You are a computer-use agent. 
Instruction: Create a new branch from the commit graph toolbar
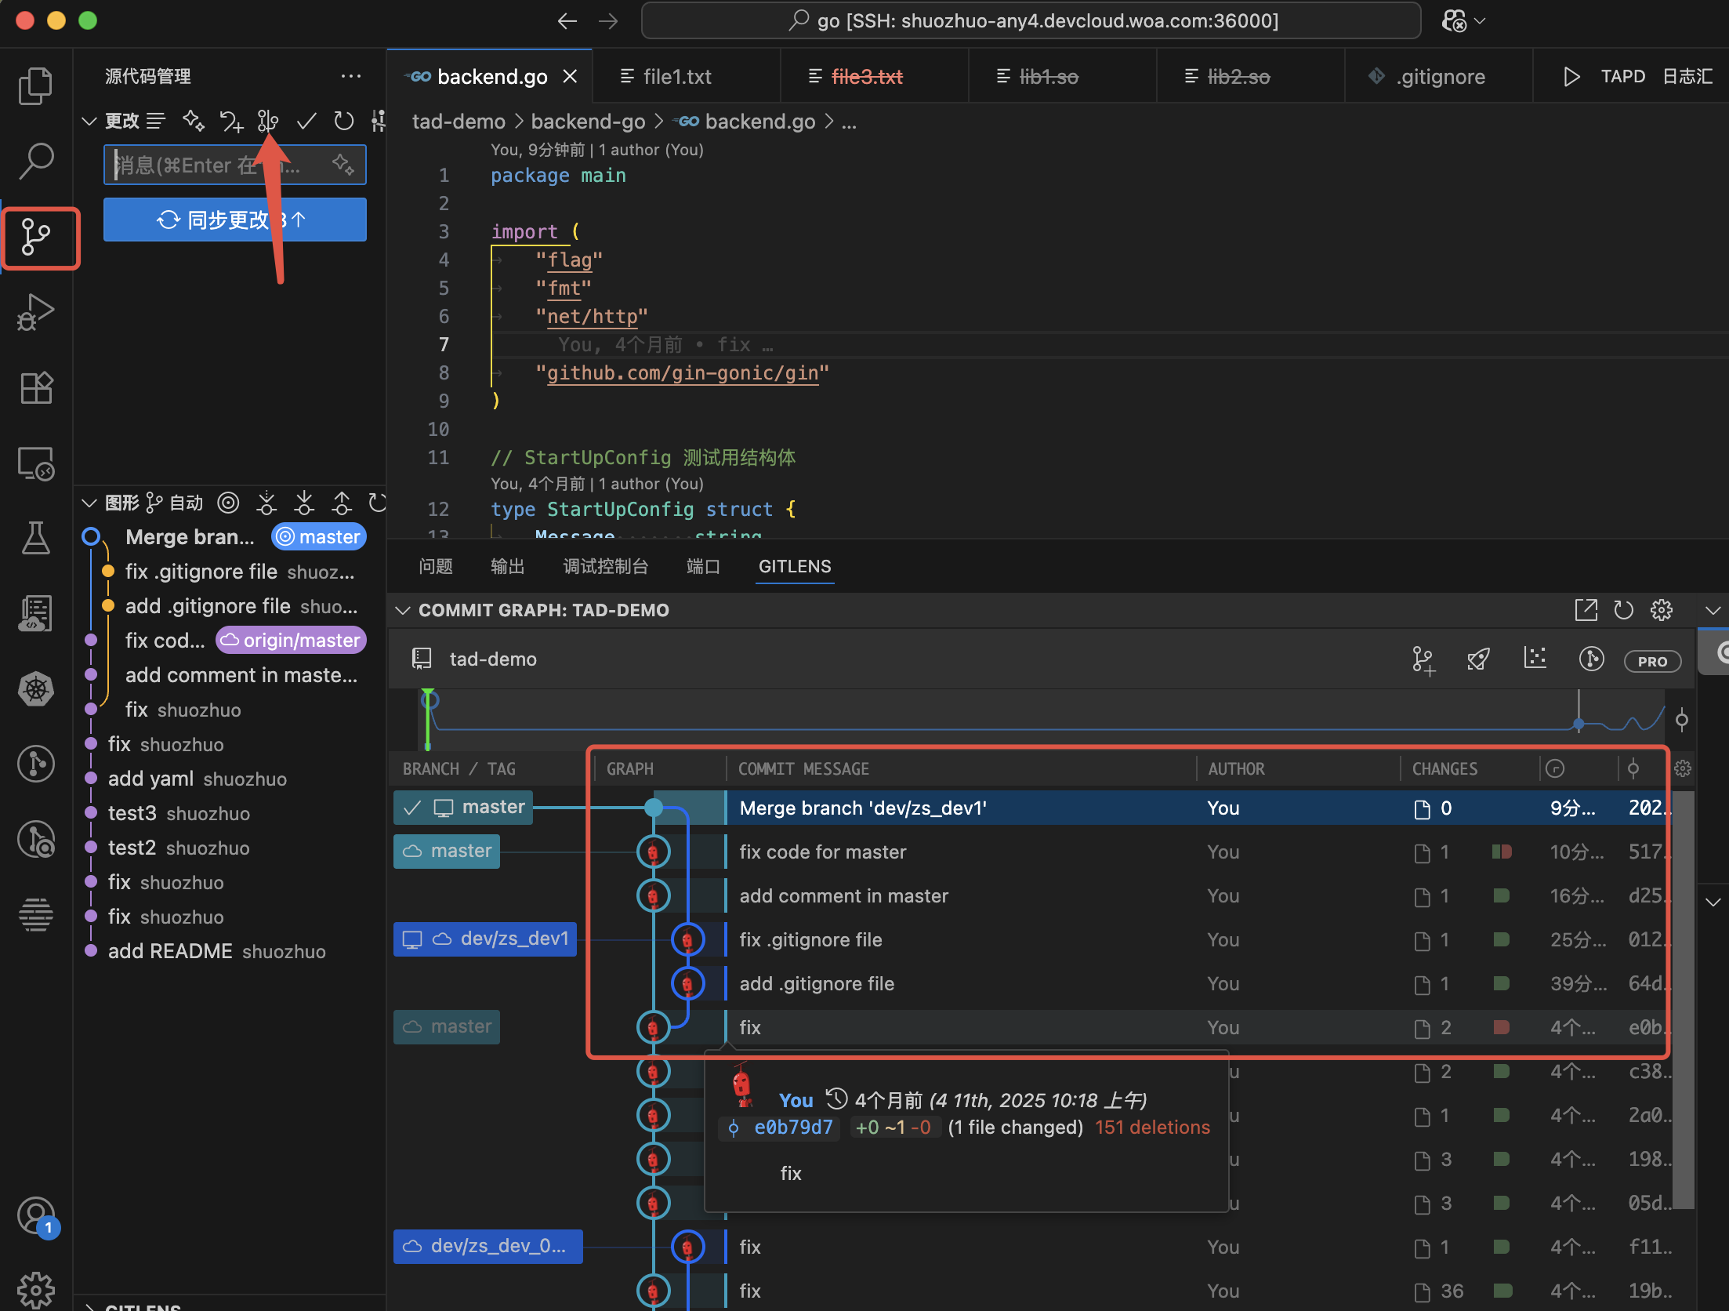click(x=1423, y=659)
